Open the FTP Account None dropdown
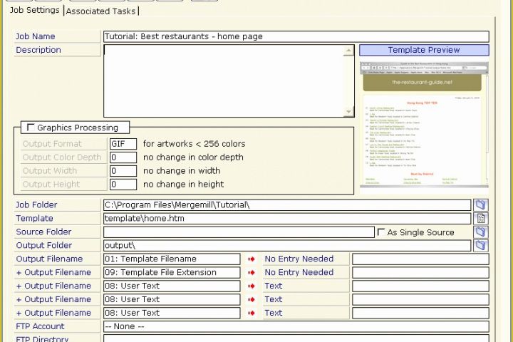Viewport: 513px width, 342px height. pyautogui.click(x=296, y=326)
